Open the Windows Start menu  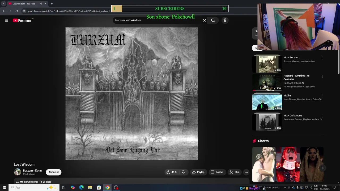tap(4, 188)
